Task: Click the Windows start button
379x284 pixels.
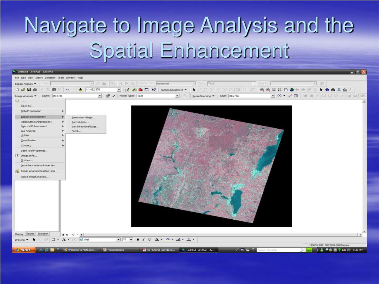Action: pos(24,250)
